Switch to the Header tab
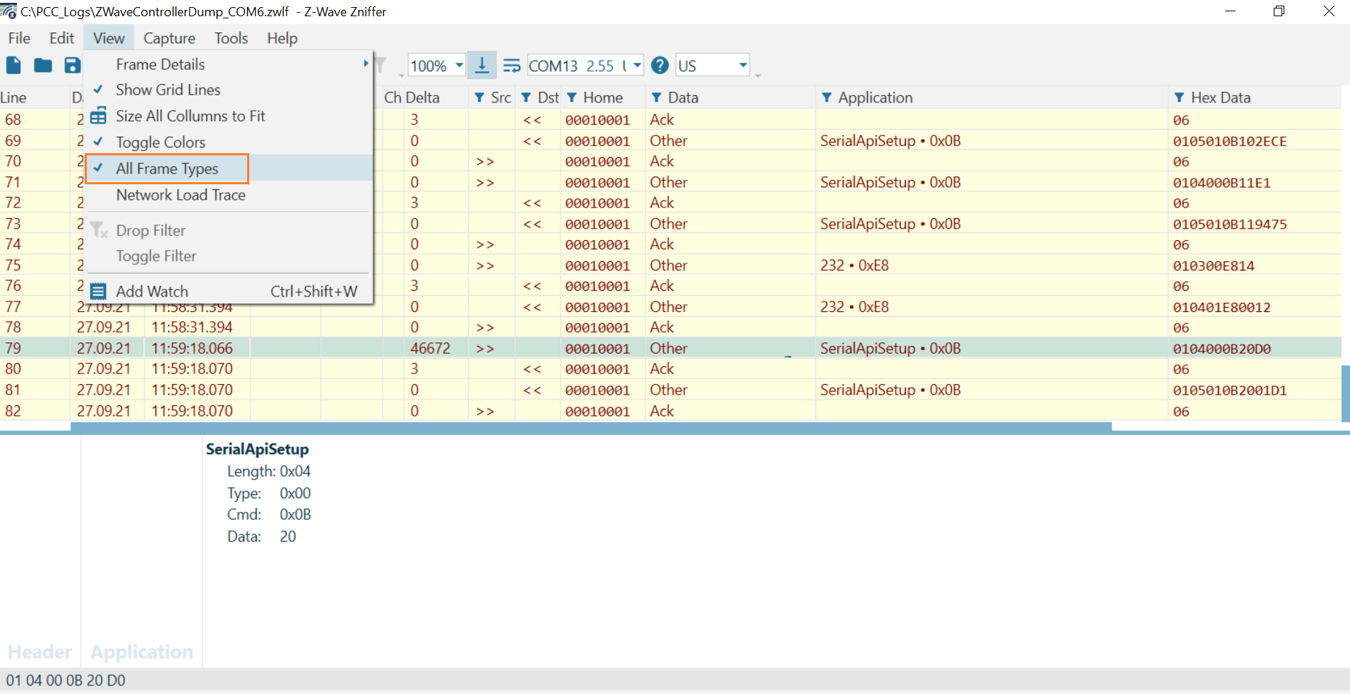Screen dimensions: 1350x694 click(40, 651)
